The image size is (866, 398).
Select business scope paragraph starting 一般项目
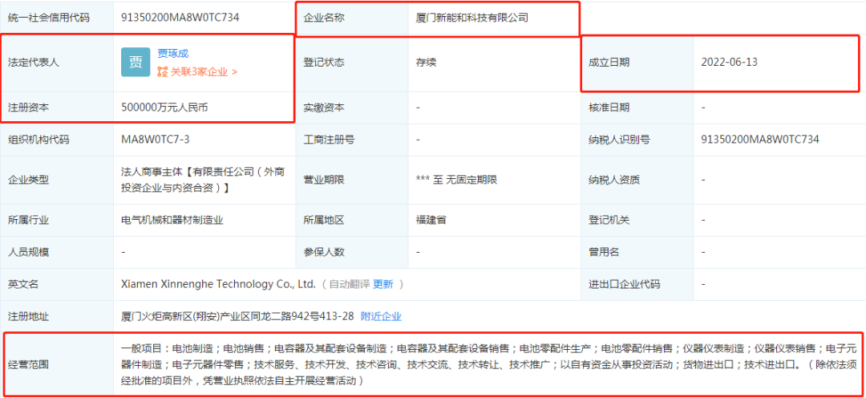pos(488,365)
